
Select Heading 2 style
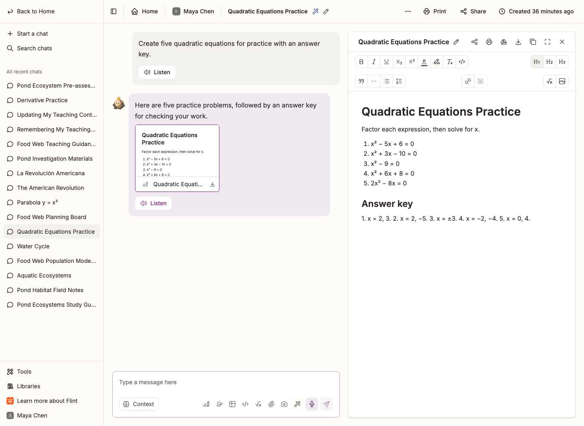coord(550,62)
